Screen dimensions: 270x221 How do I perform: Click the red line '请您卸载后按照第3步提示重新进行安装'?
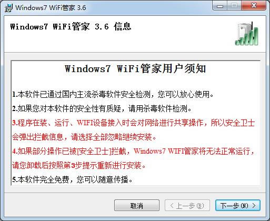[x=79, y=165]
